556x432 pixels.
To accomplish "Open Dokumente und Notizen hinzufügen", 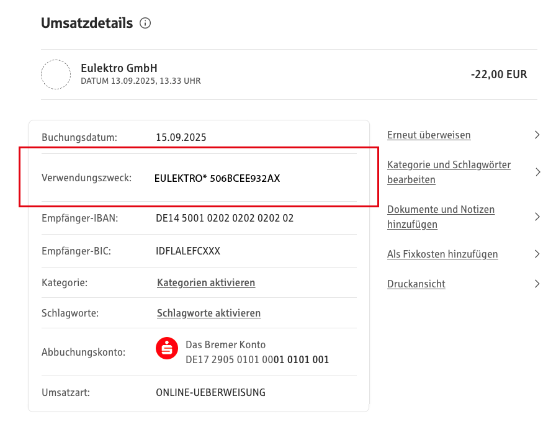I will (441, 217).
